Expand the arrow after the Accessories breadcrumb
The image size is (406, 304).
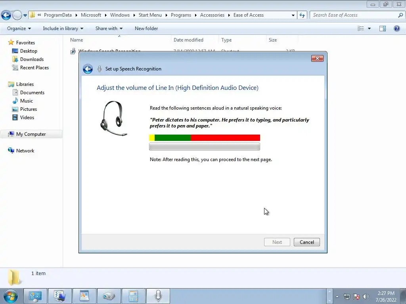tap(229, 15)
